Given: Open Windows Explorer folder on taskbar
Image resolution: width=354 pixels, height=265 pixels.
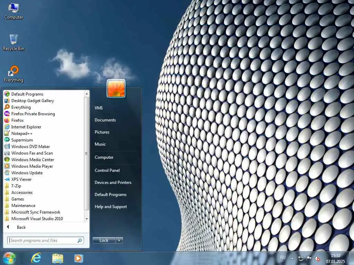Looking at the screenshot, I should pyautogui.click(x=58, y=258).
